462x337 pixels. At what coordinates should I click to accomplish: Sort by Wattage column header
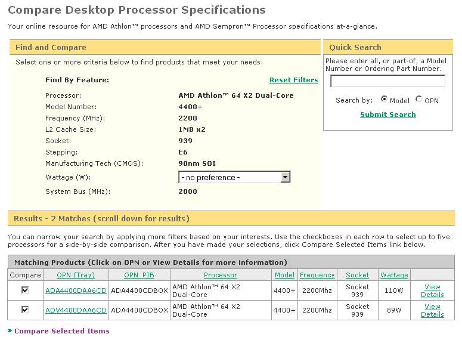coord(394,275)
